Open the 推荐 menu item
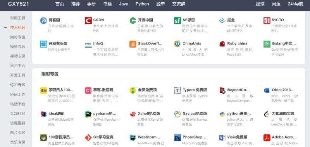310x147 pixels. 76,4
